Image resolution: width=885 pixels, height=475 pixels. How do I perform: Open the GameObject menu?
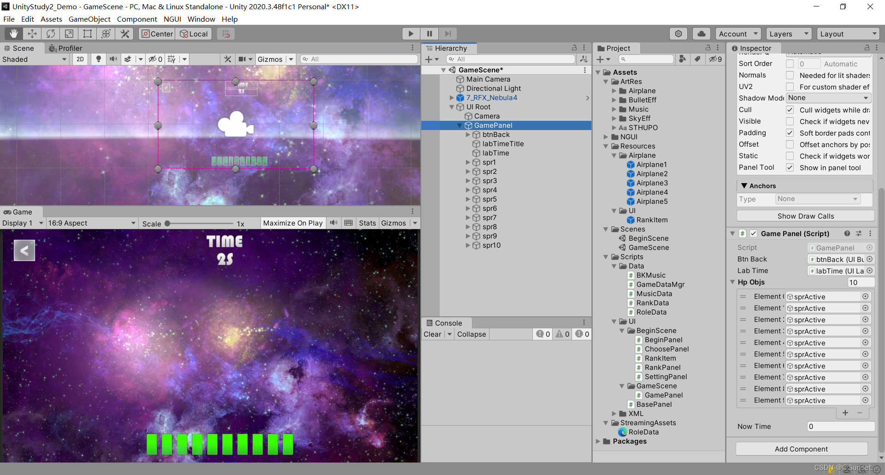coord(89,19)
